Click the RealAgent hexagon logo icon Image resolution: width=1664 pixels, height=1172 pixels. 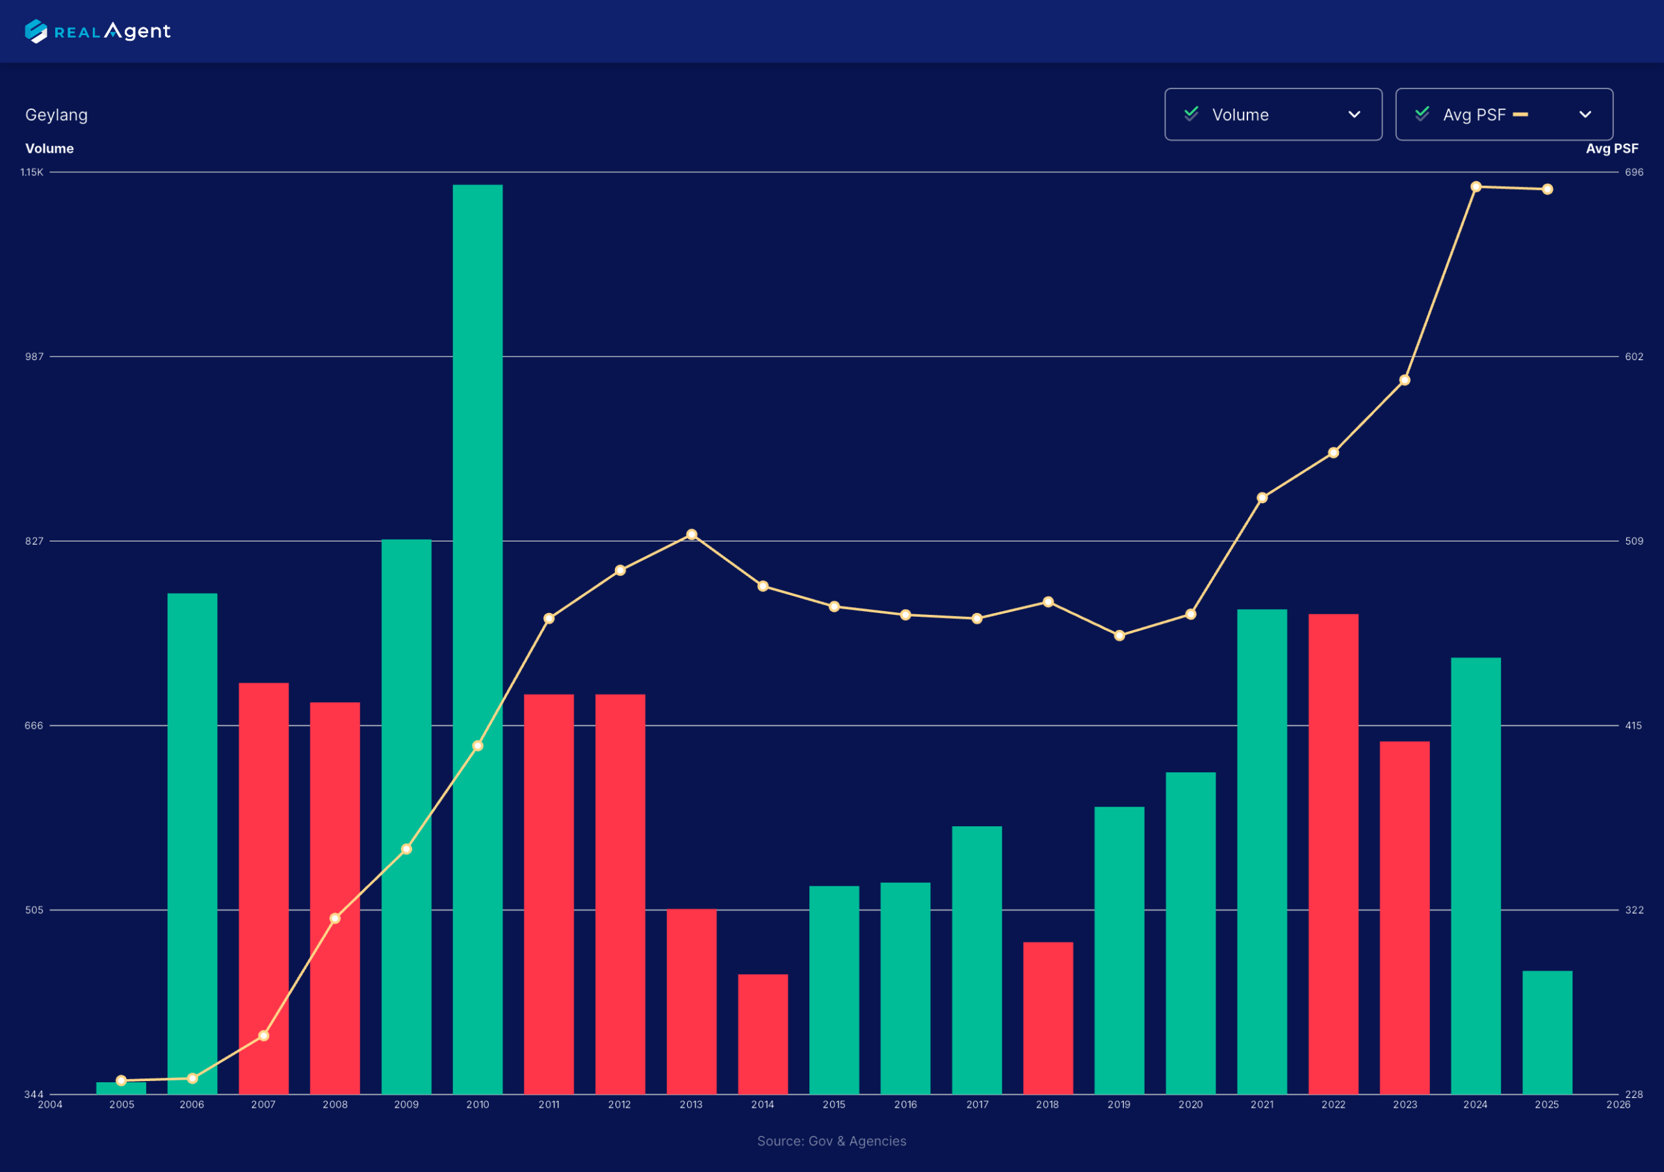tap(36, 31)
